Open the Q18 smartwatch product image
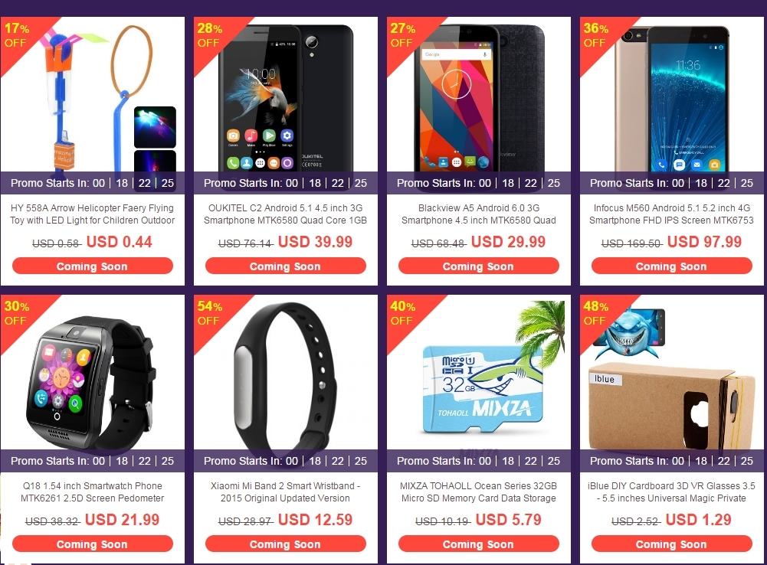767x565 pixels. (93, 372)
